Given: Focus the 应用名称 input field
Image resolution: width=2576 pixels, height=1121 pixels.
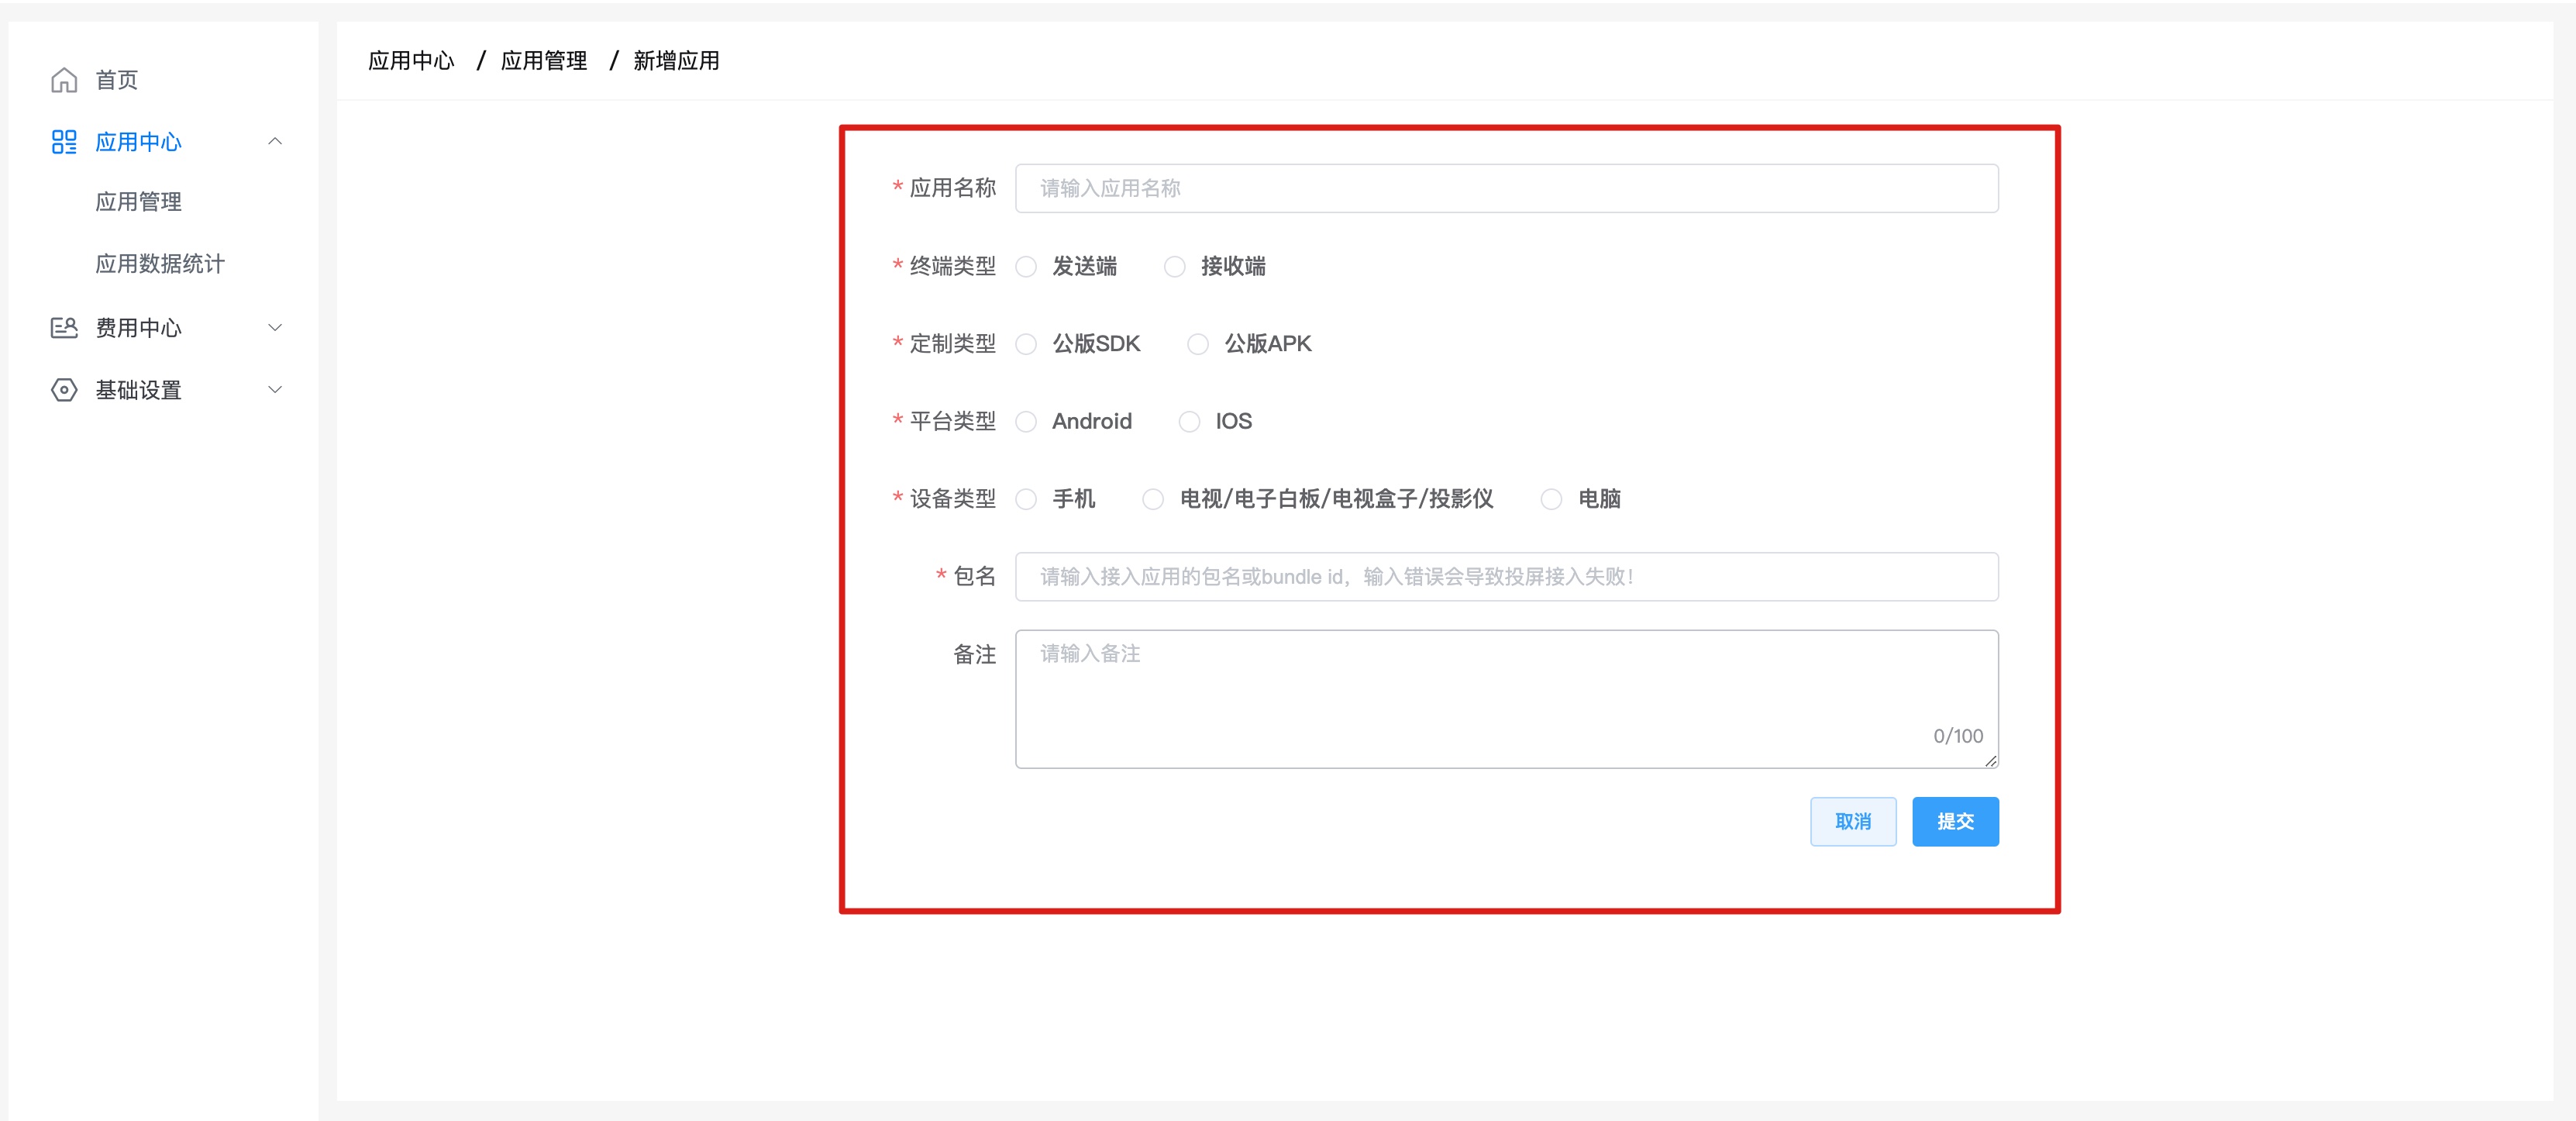Looking at the screenshot, I should [1506, 189].
